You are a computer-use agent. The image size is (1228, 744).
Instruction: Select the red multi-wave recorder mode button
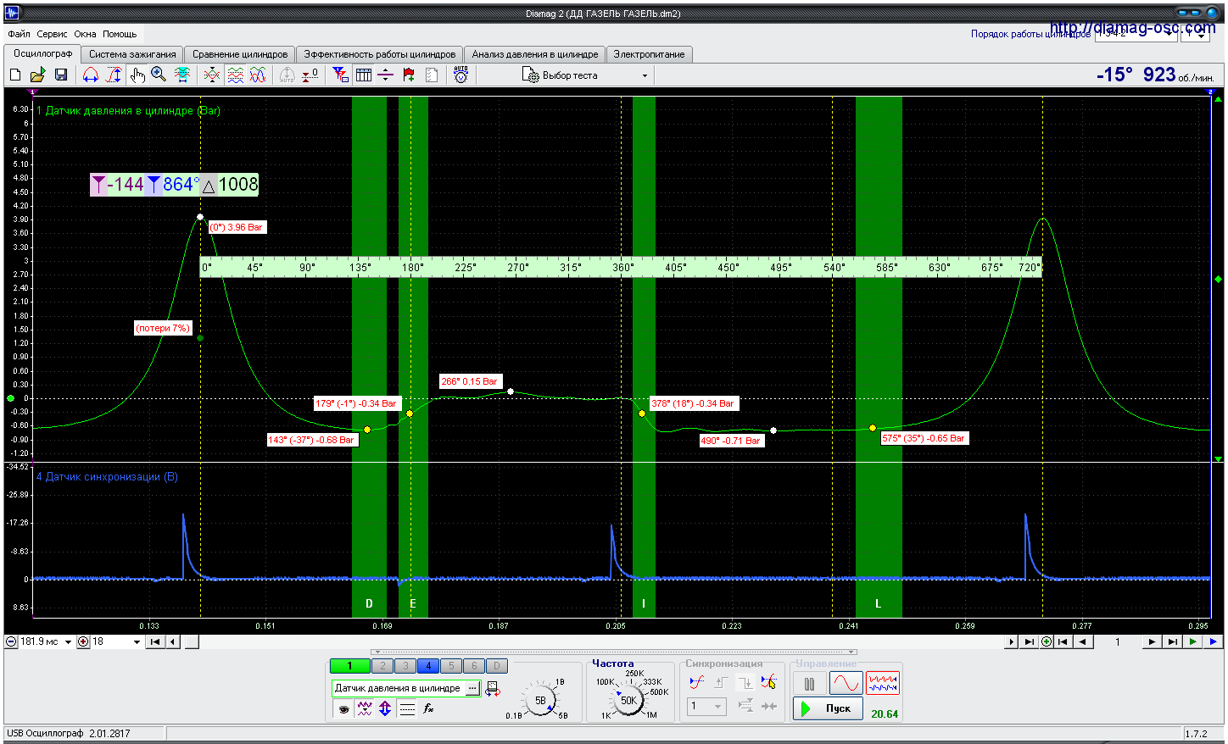[883, 683]
